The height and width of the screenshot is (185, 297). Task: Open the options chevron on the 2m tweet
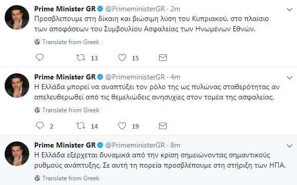click(290, 9)
